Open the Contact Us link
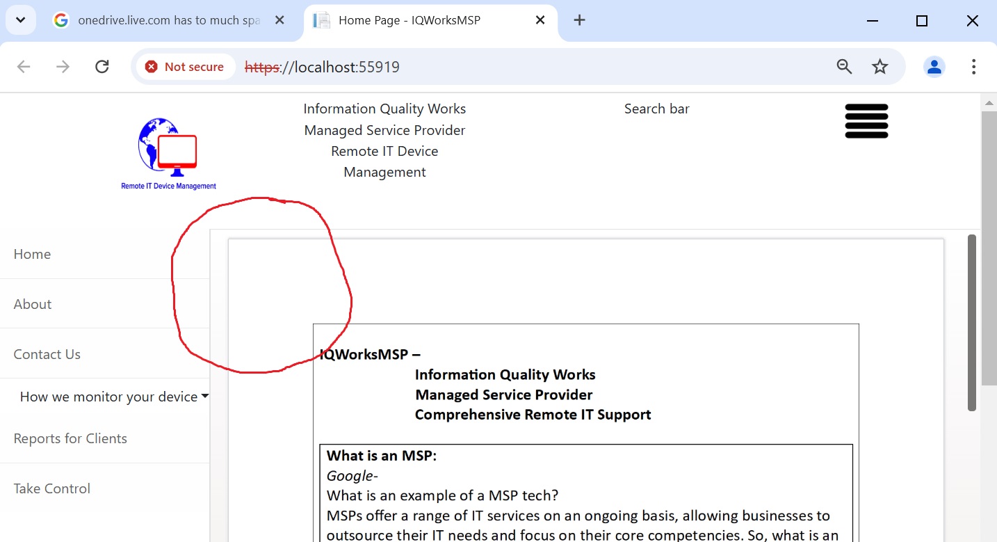Viewport: 997px width, 542px height. (x=47, y=354)
